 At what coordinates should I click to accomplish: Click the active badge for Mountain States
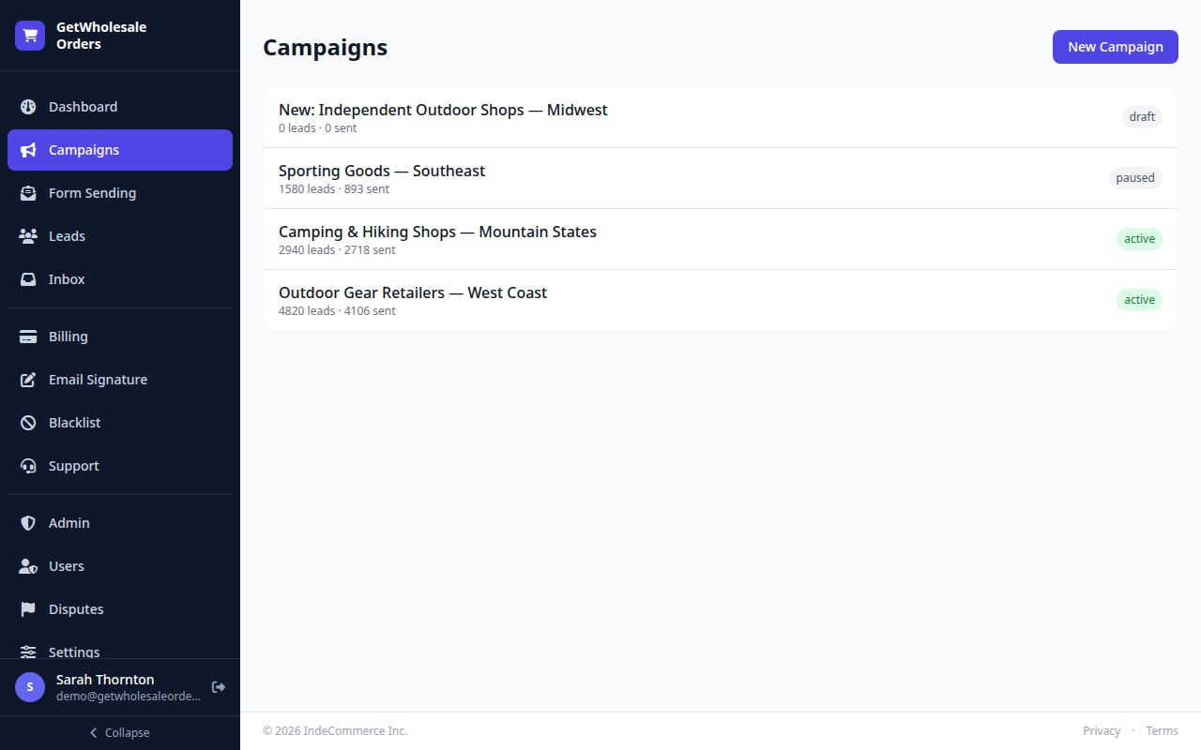1139,239
